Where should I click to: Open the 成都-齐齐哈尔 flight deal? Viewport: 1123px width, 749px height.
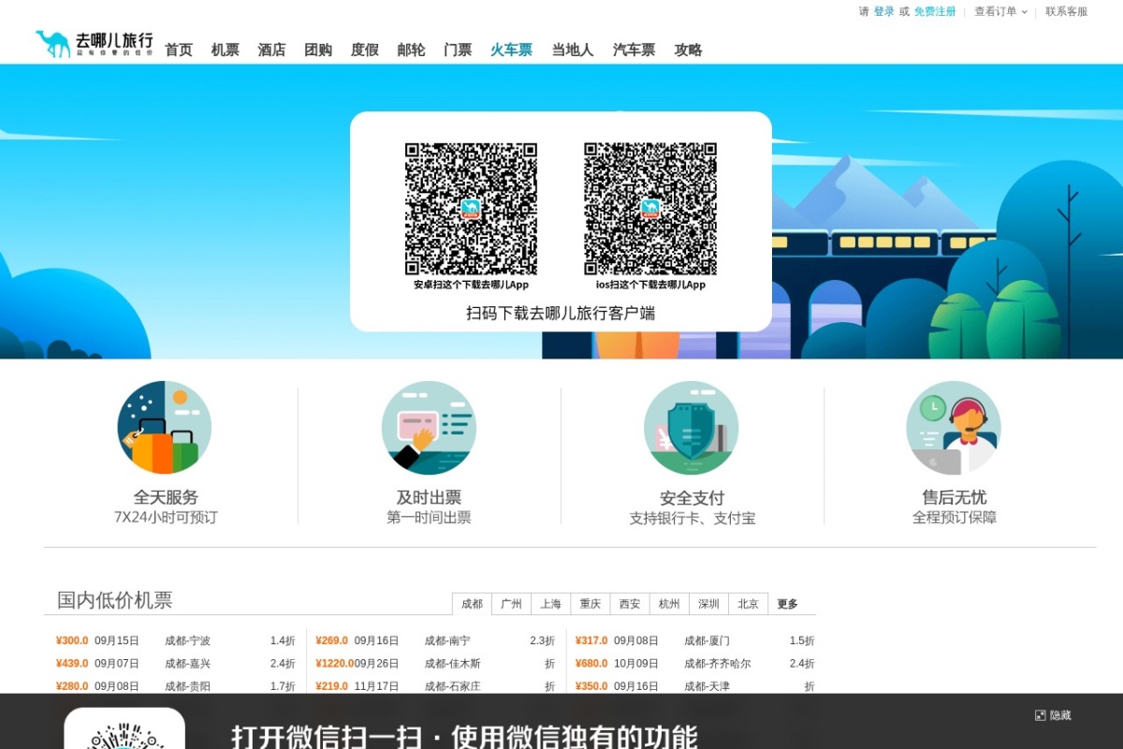click(x=718, y=663)
